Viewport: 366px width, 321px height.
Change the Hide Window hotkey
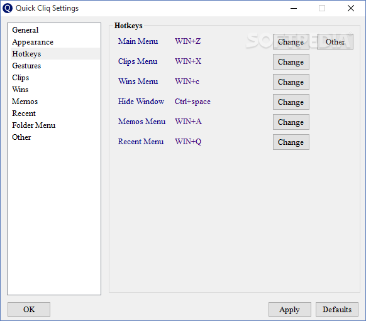click(x=291, y=102)
